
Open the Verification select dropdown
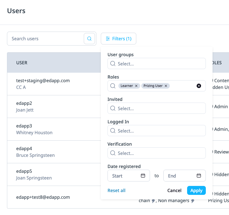156,153
